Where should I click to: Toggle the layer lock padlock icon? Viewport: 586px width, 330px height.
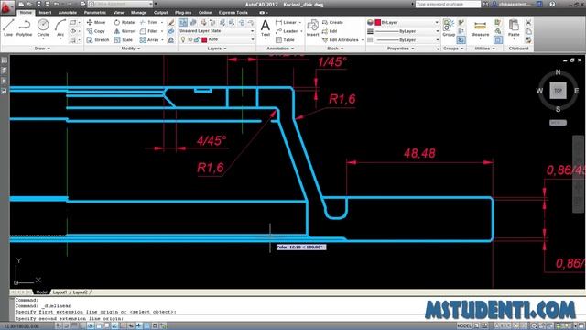coord(197,39)
